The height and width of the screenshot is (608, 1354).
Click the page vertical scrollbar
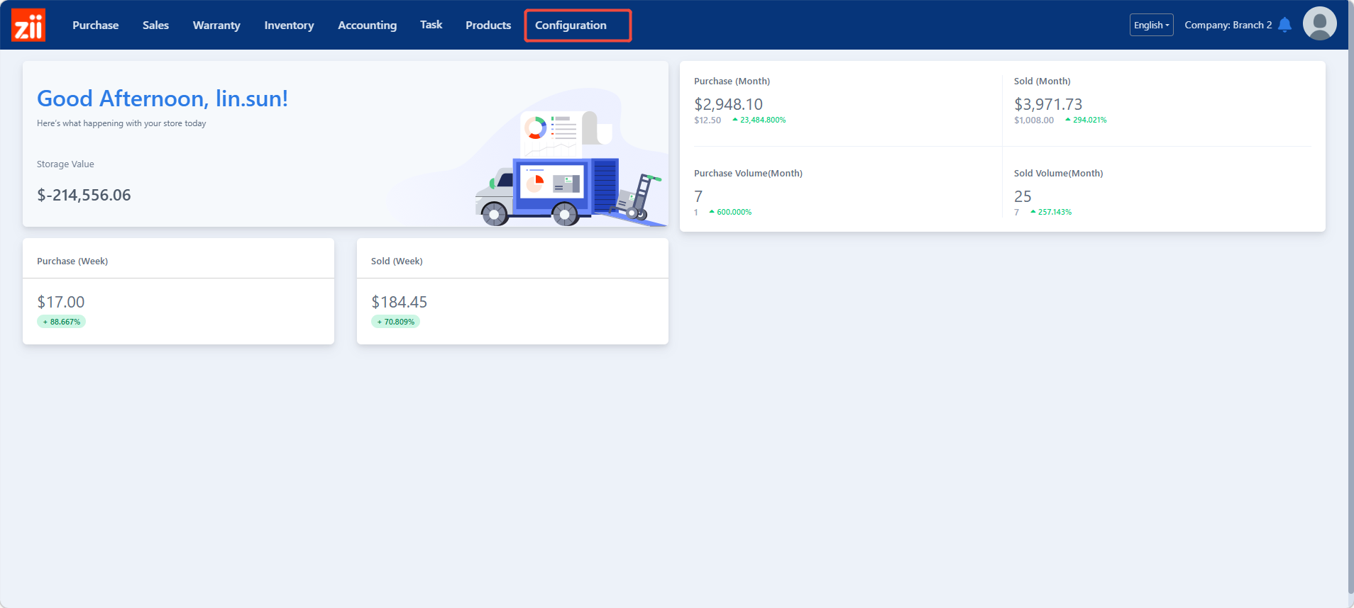(1350, 305)
